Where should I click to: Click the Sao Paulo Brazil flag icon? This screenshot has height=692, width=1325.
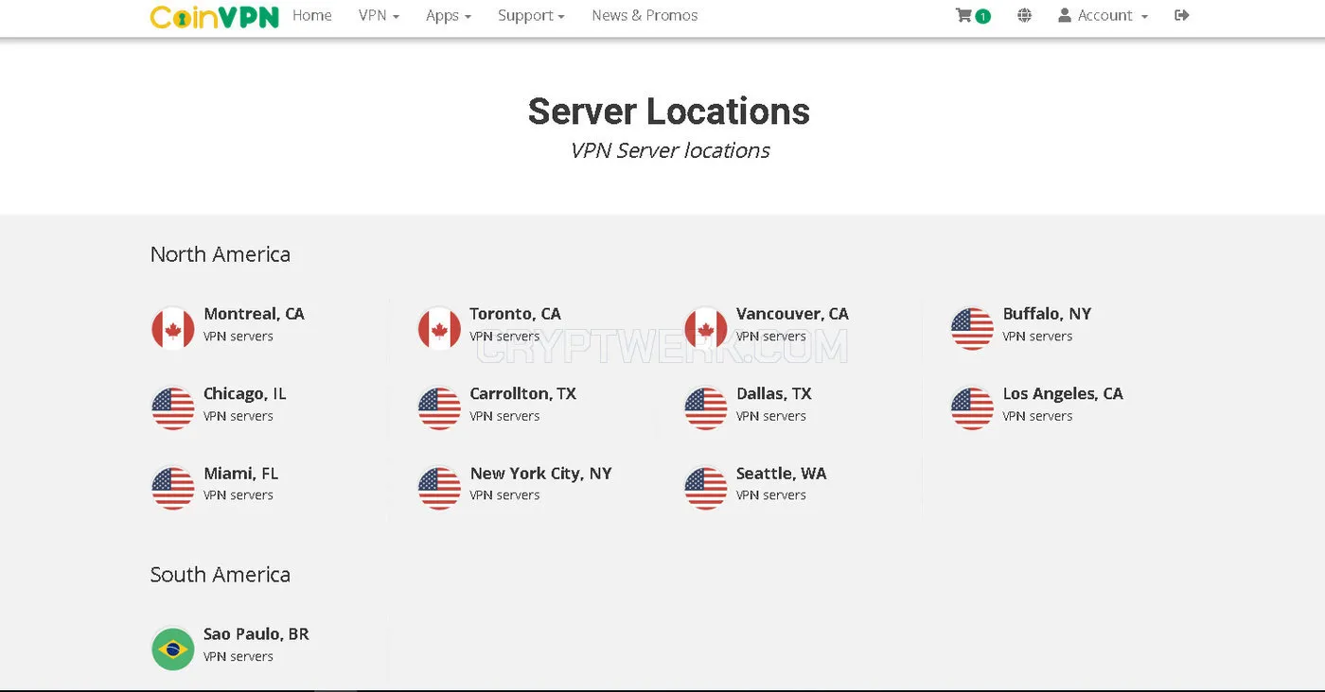coord(173,649)
